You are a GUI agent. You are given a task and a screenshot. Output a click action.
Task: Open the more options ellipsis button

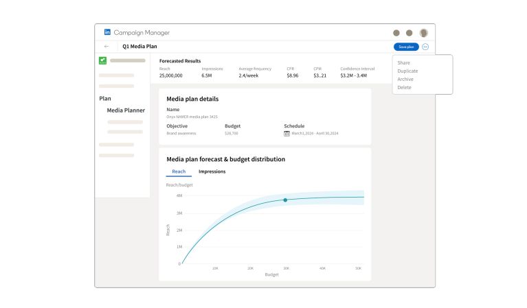425,47
